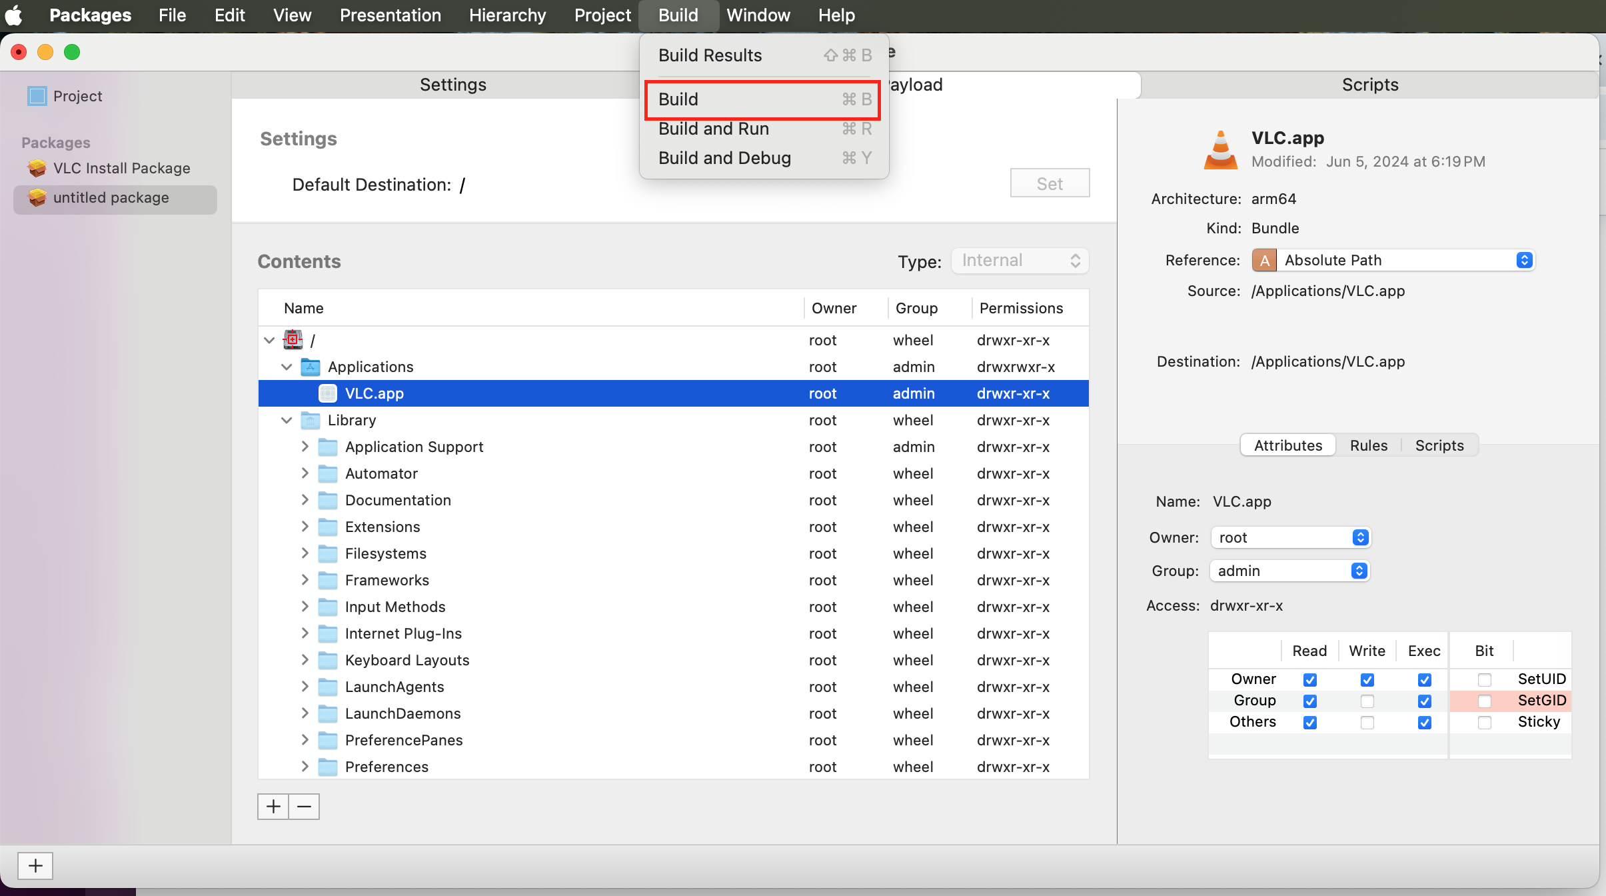Viewport: 1606px width, 896px height.
Task: Select untitled package box icon
Action: pos(37,197)
